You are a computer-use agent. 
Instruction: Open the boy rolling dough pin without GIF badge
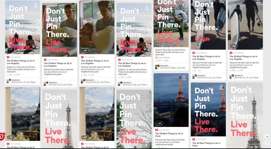[60, 30]
